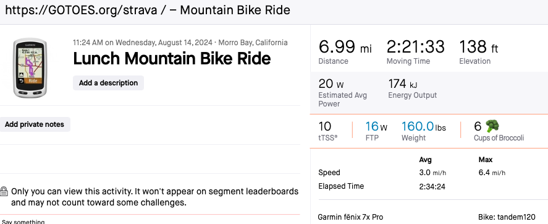Click the Garmin device thumbnail image
548x224 pixels.
click(x=30, y=68)
